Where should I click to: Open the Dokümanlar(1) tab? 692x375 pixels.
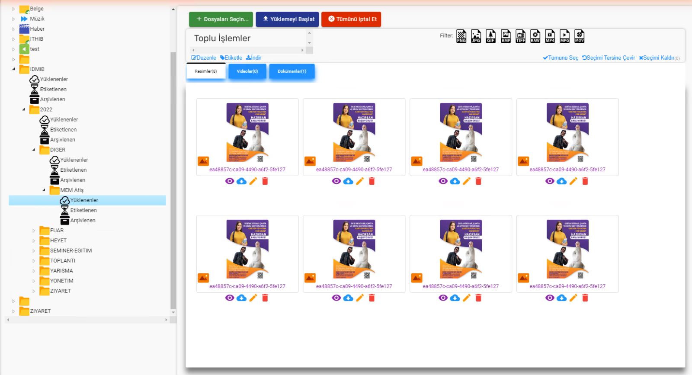click(x=292, y=71)
